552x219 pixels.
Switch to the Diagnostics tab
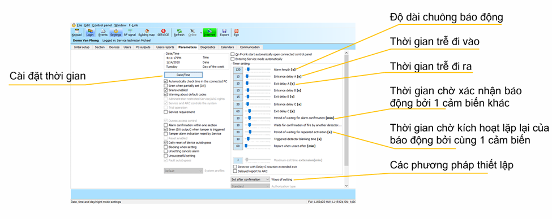(x=207, y=47)
